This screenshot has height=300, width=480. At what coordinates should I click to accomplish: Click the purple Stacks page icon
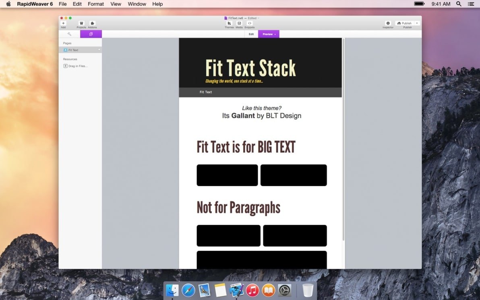click(x=91, y=34)
